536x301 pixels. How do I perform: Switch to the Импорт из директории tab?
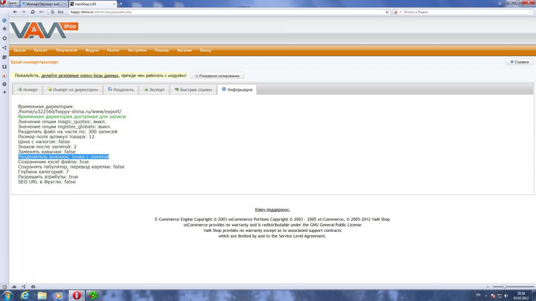[73, 90]
